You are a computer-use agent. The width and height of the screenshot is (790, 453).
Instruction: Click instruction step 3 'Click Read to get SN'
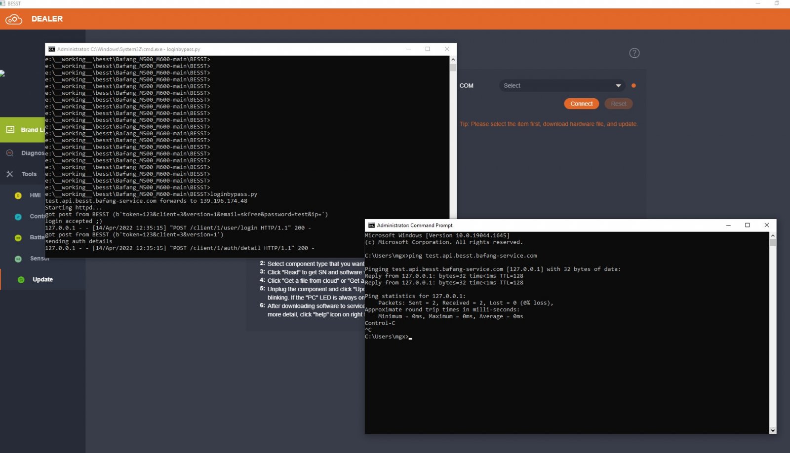[x=312, y=272]
